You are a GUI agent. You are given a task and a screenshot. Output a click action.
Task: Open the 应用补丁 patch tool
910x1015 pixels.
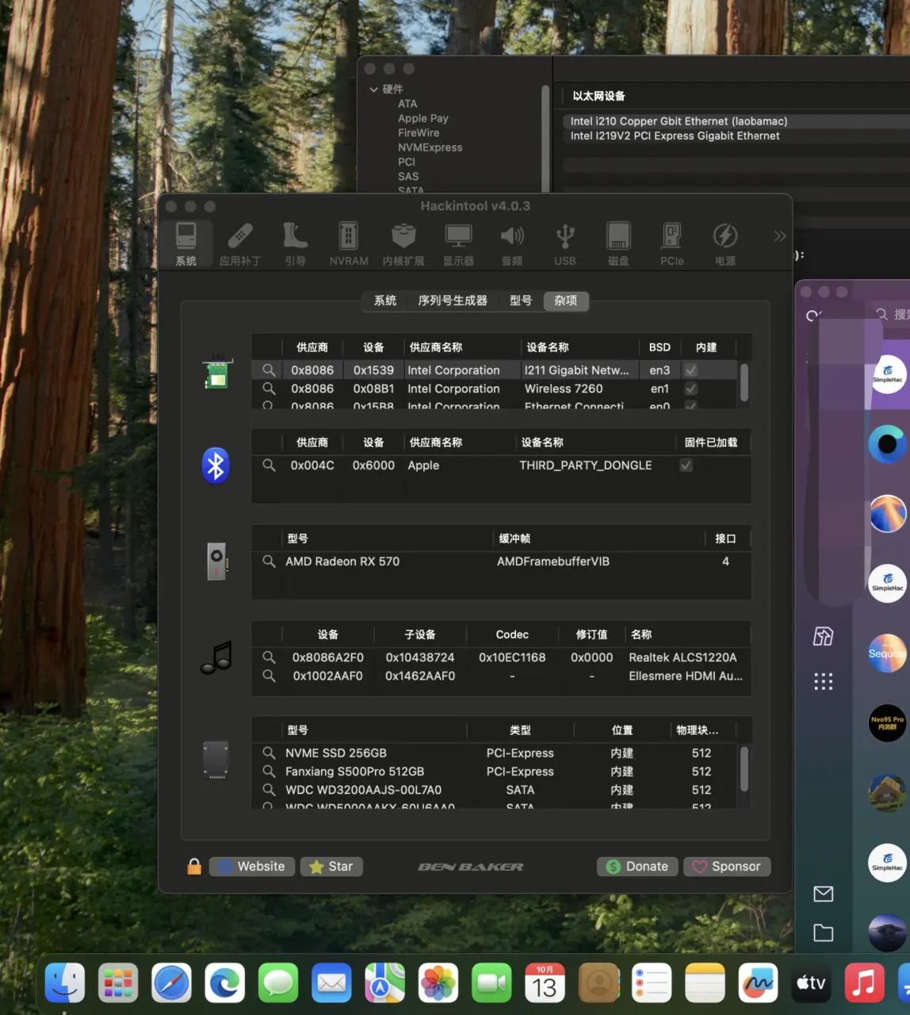[239, 243]
